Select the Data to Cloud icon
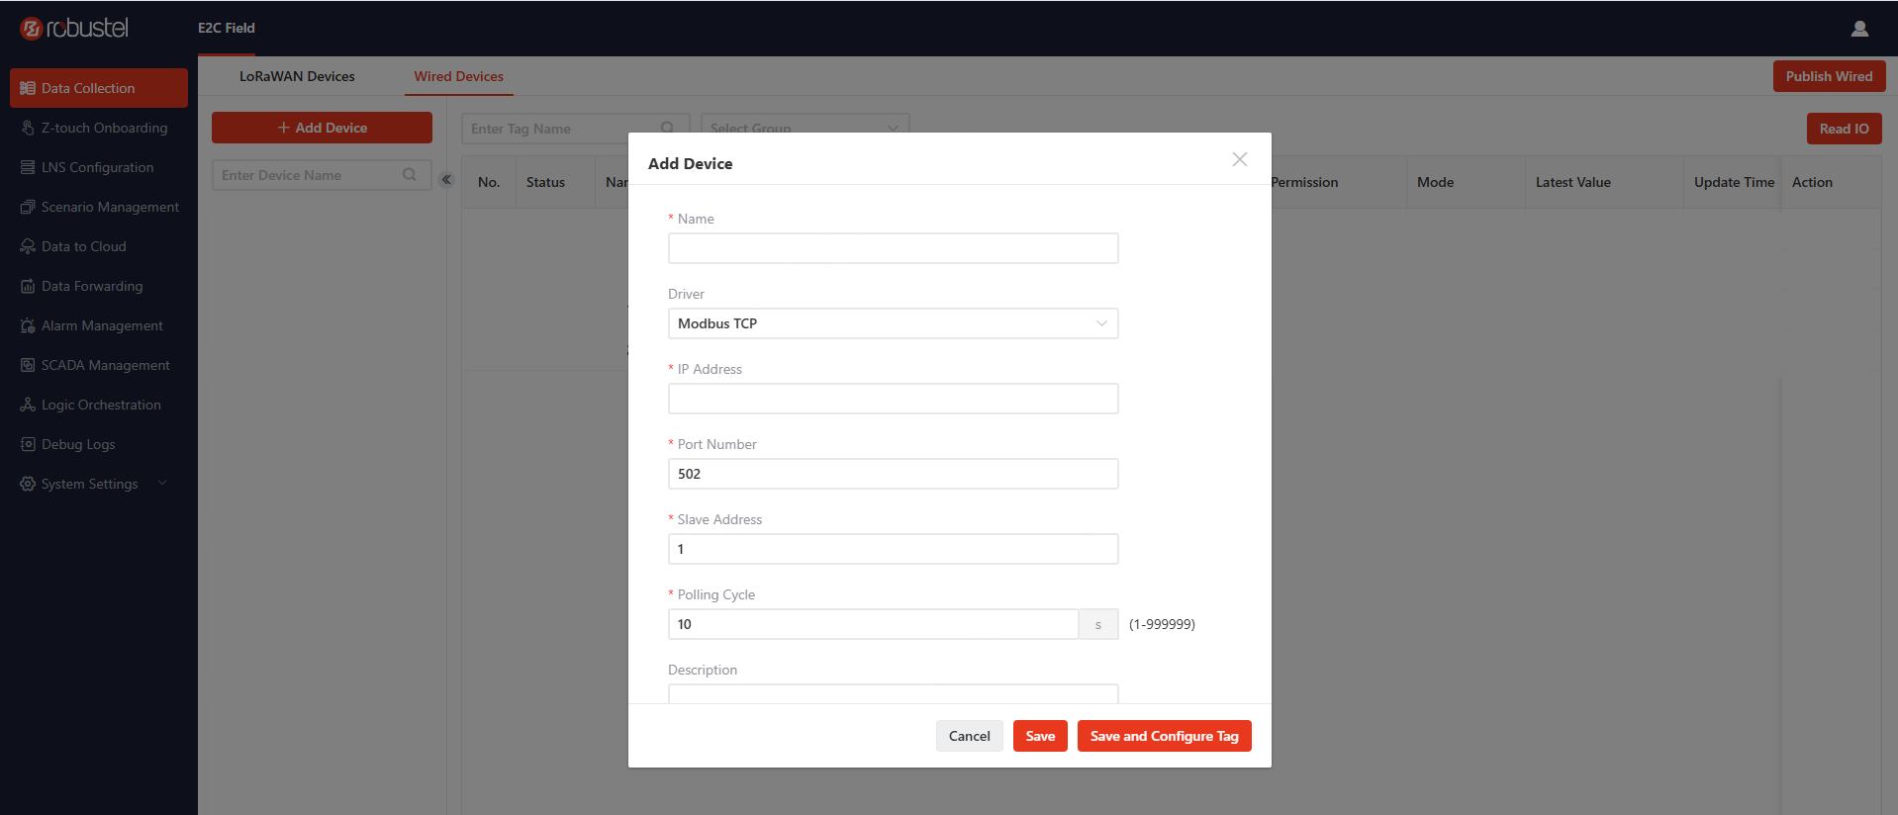 point(28,246)
